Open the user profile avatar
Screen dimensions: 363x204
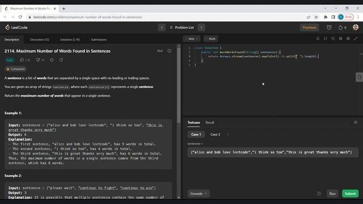pos(356,27)
